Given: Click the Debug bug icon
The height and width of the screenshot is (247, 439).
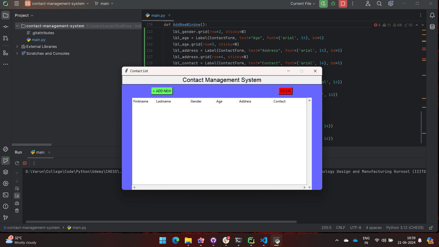Looking at the screenshot, I should [x=333, y=4].
